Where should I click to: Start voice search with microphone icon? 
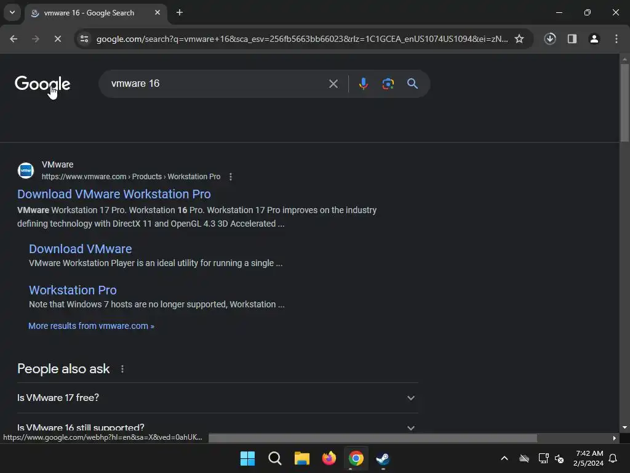point(363,84)
